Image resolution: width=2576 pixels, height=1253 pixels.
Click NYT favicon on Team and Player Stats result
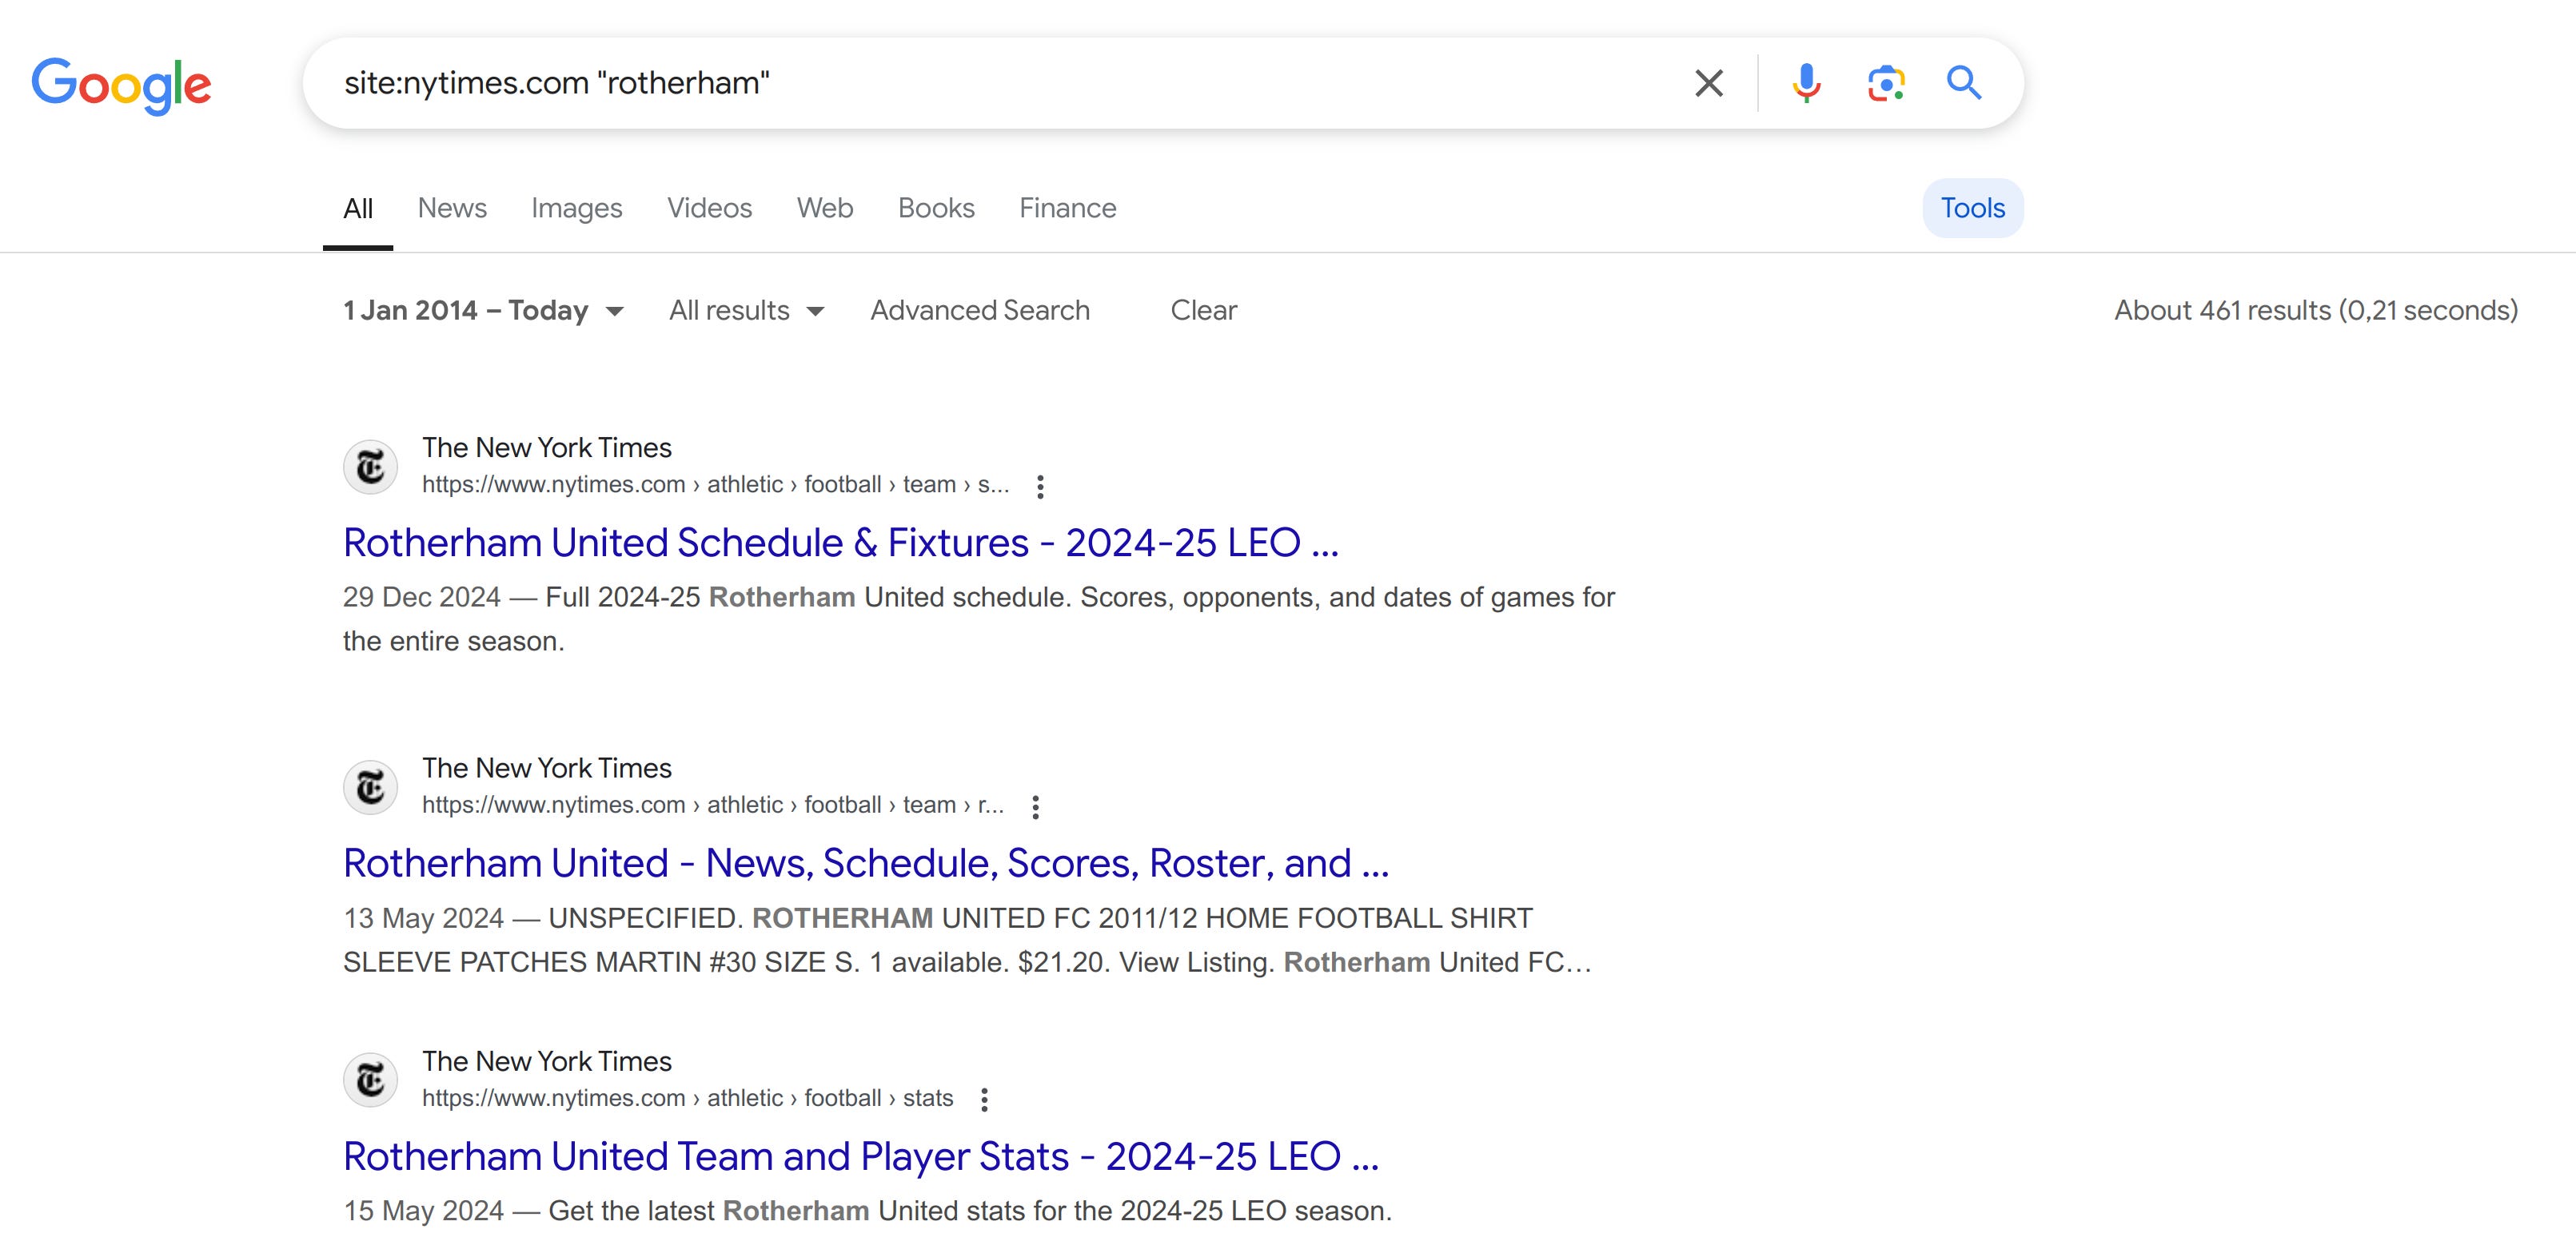pyautogui.click(x=371, y=1080)
